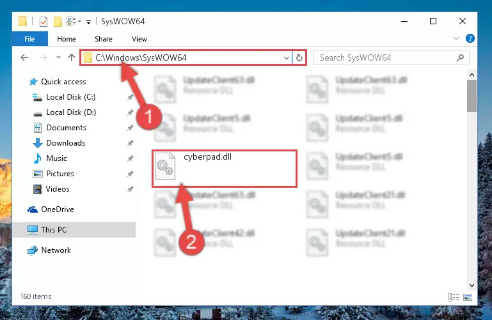Close the SysWOW64 window
This screenshot has width=492, height=320.
coord(462,21)
